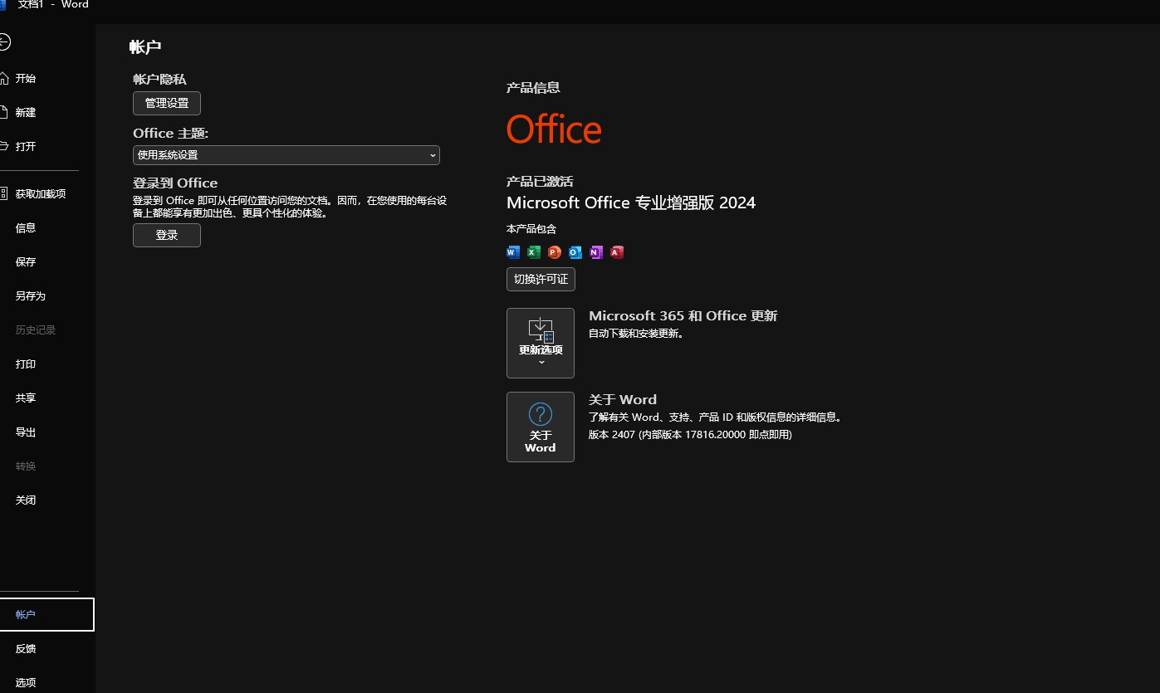Click the Access app icon under 本产品包含
This screenshot has height=693, width=1160.
[x=617, y=252]
